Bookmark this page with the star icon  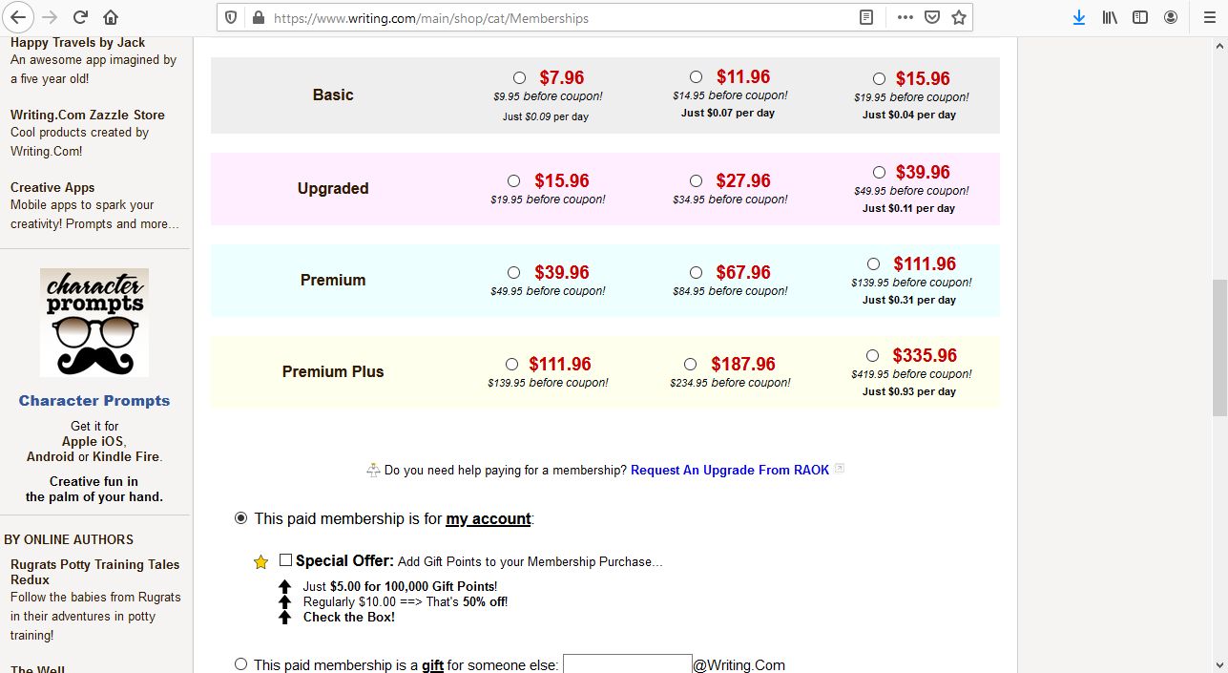tap(959, 17)
